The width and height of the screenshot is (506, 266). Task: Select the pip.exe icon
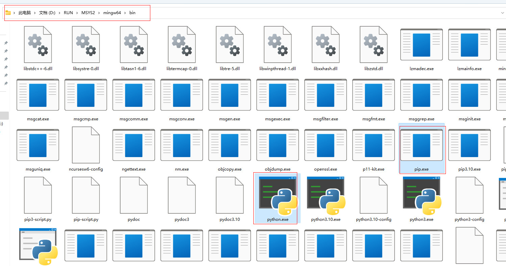422,145
